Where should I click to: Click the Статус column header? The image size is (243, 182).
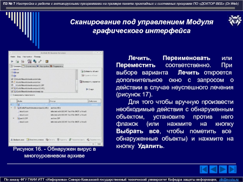[x=69, y=101]
